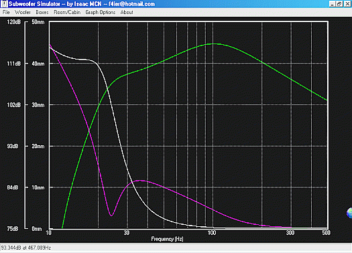The height and width of the screenshot is (253, 352).
Task: Click the 75dB axis label
Action: [x=12, y=229]
